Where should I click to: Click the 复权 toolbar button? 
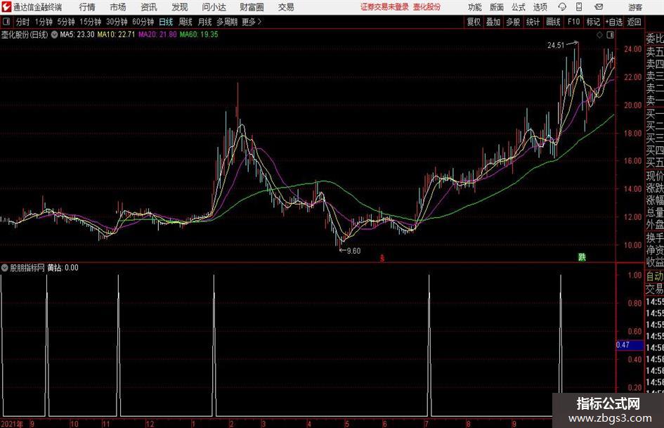tap(474, 22)
